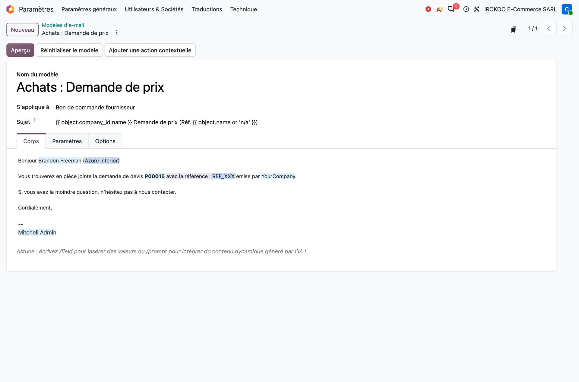Open Modèles d'e-mail breadcrumb link
The height and width of the screenshot is (382, 579).
[x=63, y=25]
